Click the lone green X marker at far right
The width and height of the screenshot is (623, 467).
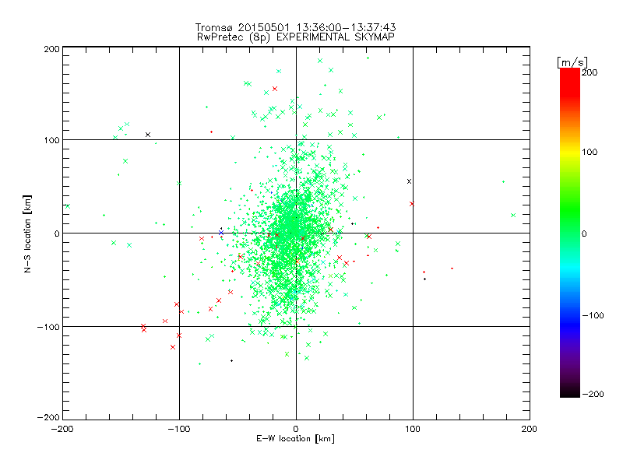pyautogui.click(x=513, y=216)
